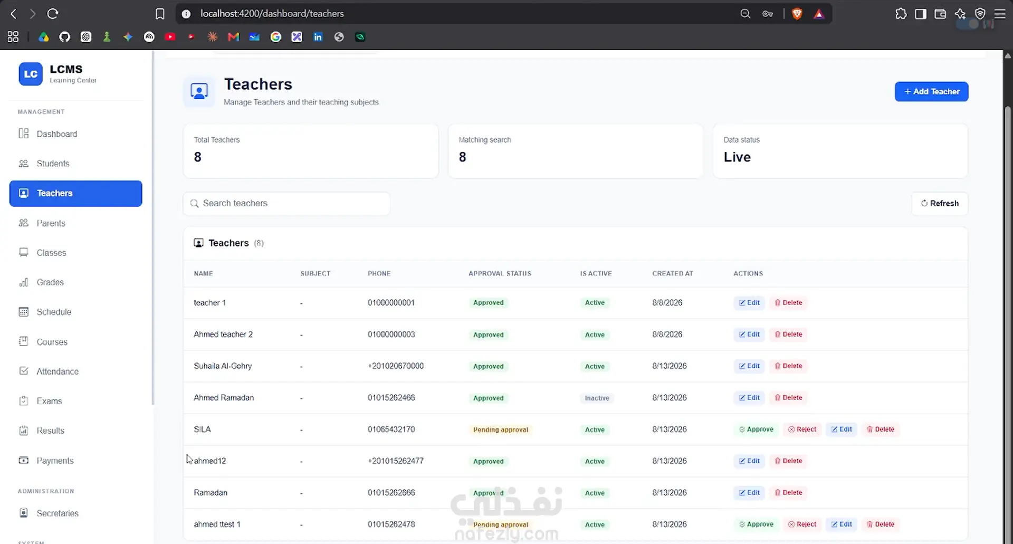The height and width of the screenshot is (544, 1013).
Task: Refresh the teachers list
Action: pos(940,204)
